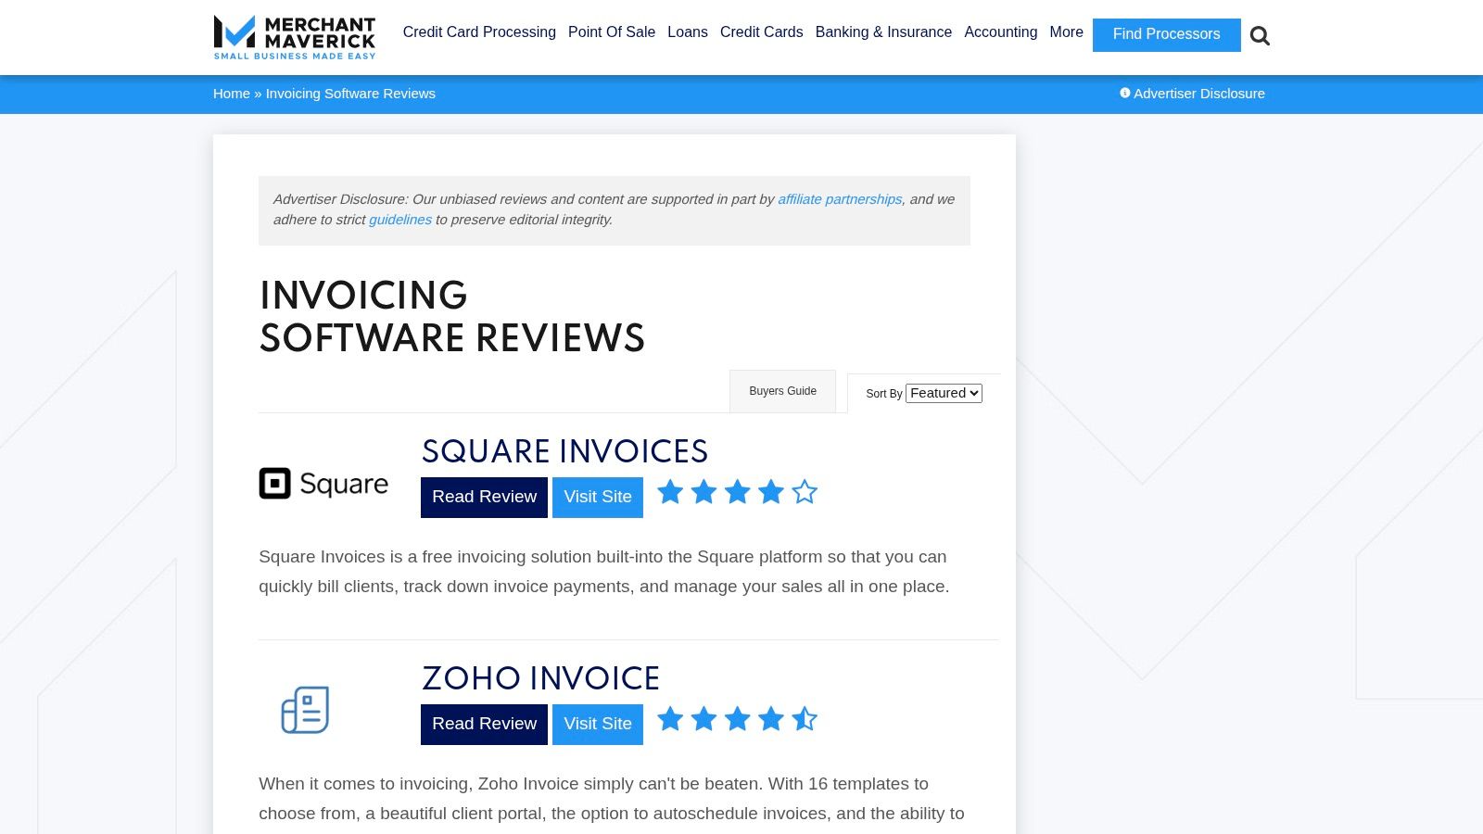Click the Find Processors button

[1167, 34]
